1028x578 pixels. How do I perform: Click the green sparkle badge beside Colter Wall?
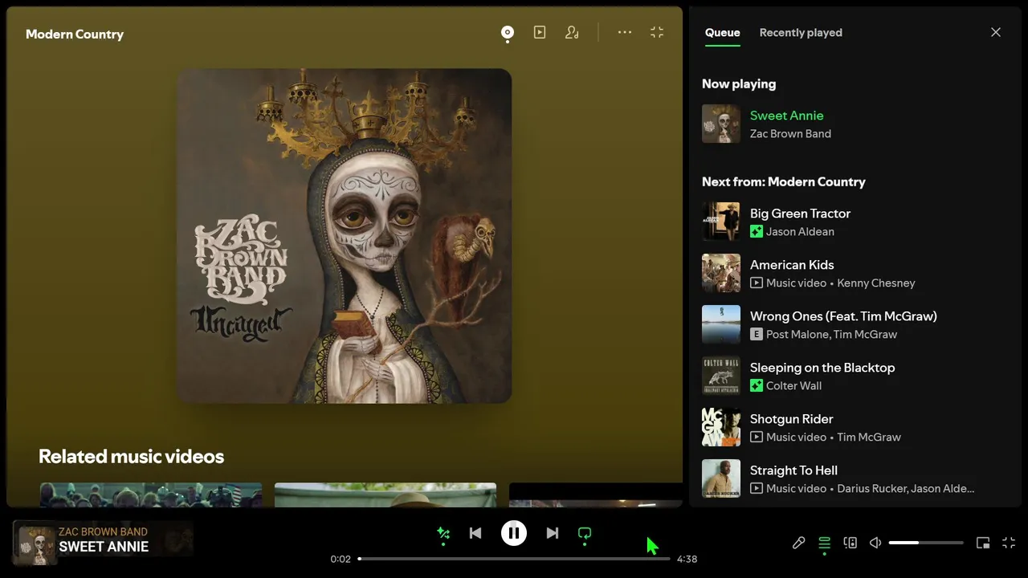[x=756, y=385]
